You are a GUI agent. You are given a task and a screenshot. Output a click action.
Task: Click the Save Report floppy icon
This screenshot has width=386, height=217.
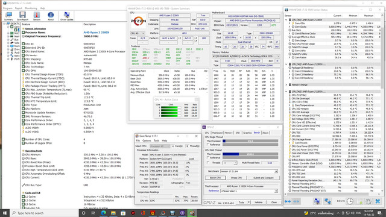[22, 16]
